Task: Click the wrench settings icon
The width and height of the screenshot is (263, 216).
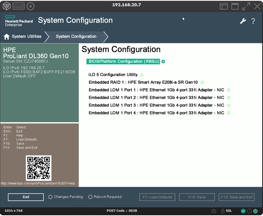Action: (243, 21)
